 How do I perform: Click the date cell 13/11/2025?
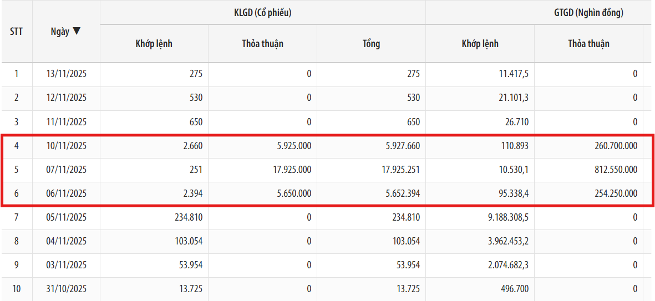67,74
